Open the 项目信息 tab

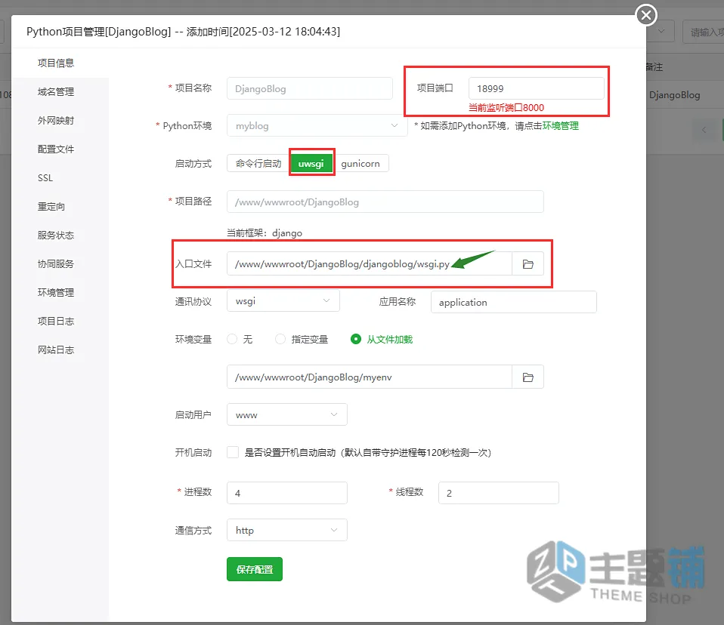click(56, 63)
